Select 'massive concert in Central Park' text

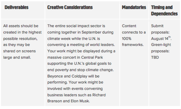(75, 57)
